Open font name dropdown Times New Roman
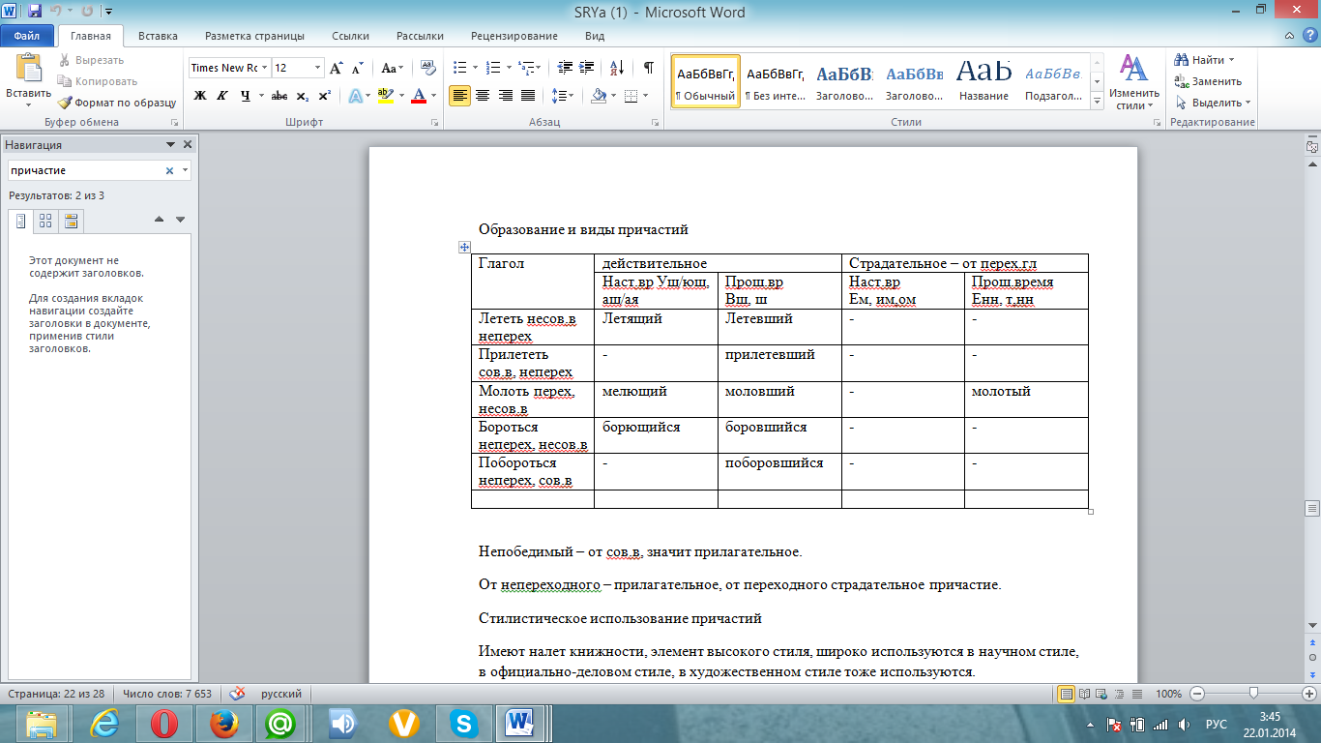This screenshot has width=1321, height=743. [265, 68]
